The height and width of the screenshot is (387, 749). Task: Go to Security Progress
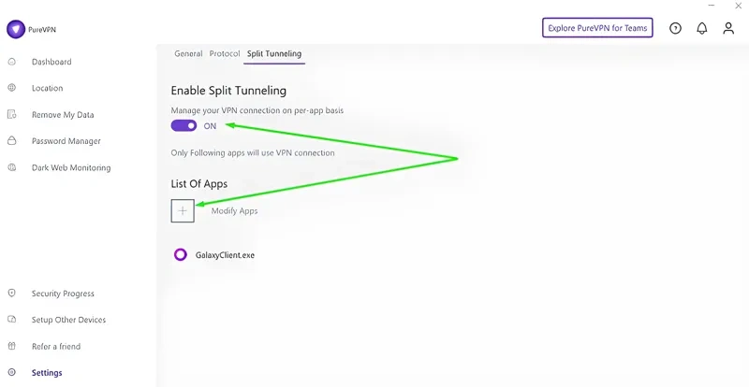coord(63,294)
